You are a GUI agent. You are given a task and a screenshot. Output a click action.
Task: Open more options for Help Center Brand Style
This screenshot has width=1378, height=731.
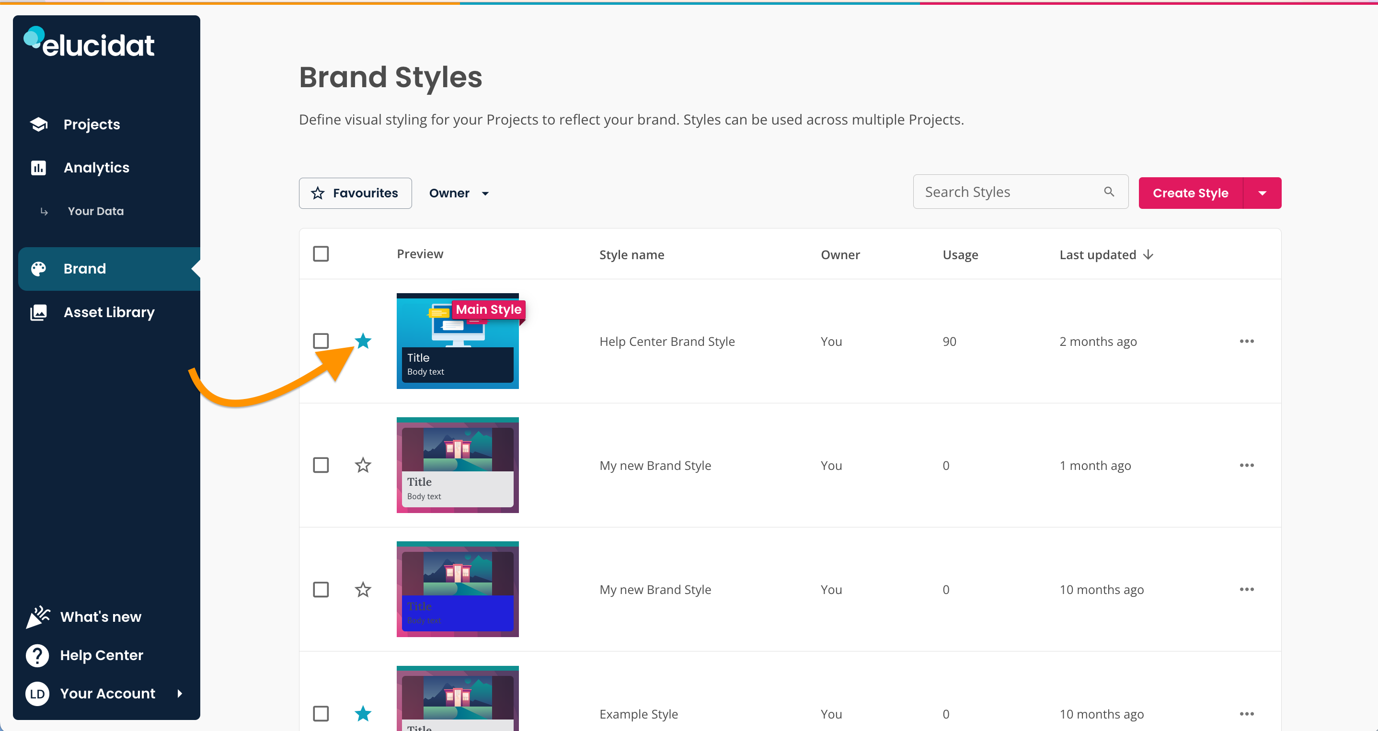click(1246, 341)
